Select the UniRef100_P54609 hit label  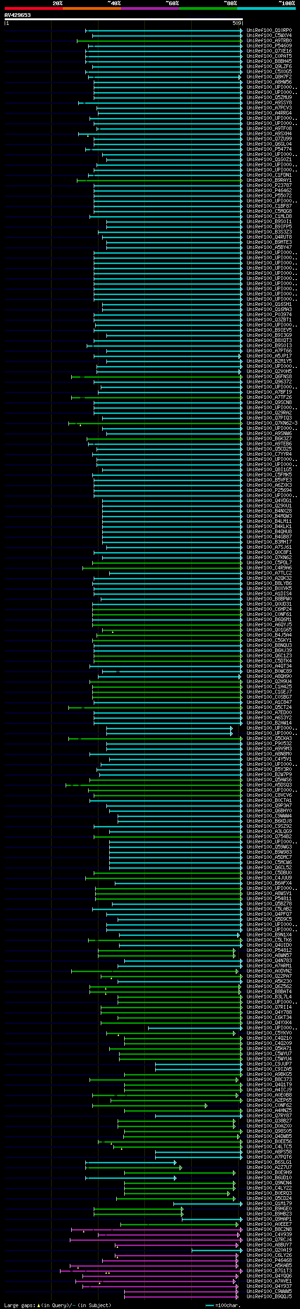269,46
